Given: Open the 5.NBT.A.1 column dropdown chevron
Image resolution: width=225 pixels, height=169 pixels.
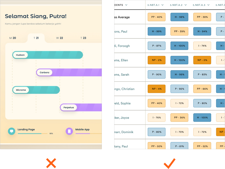Looking at the screenshot, I should click(162, 5).
